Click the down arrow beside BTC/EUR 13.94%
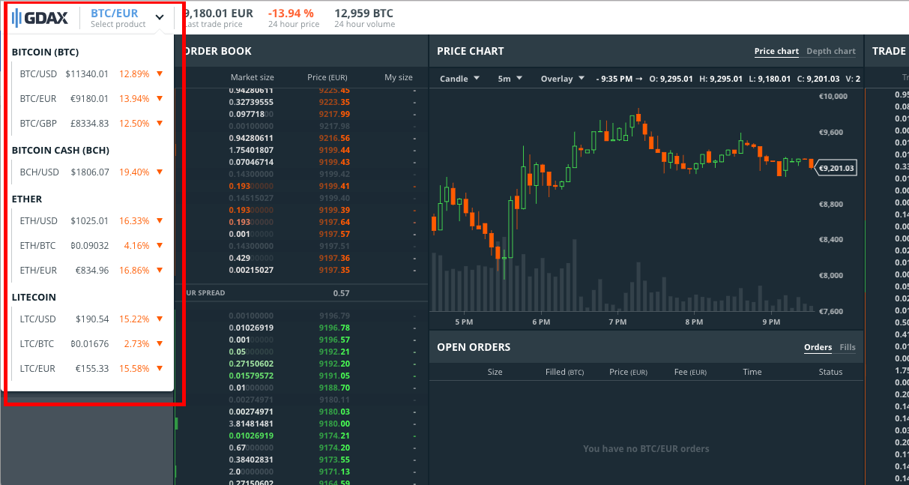909x485 pixels. [160, 99]
